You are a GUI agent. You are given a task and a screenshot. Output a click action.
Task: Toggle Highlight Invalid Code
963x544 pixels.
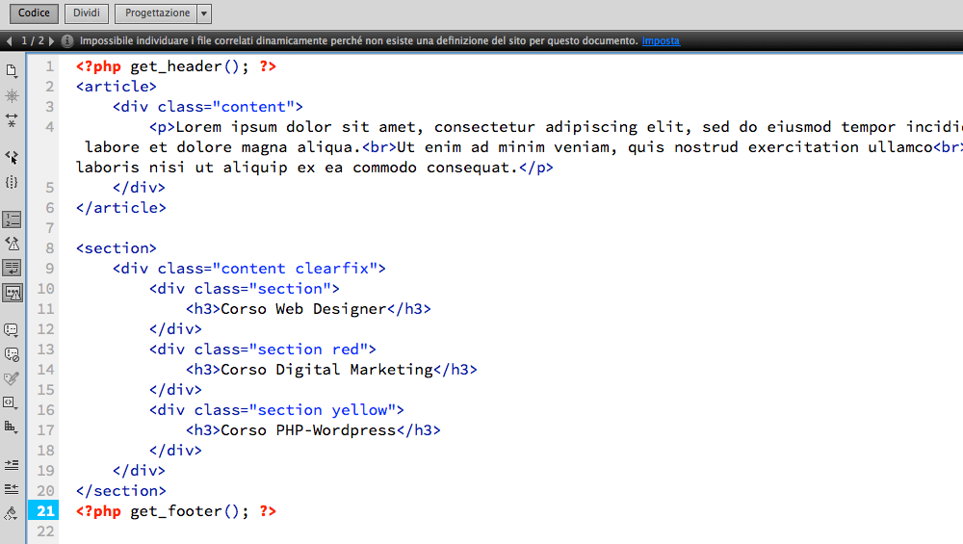pos(12,244)
